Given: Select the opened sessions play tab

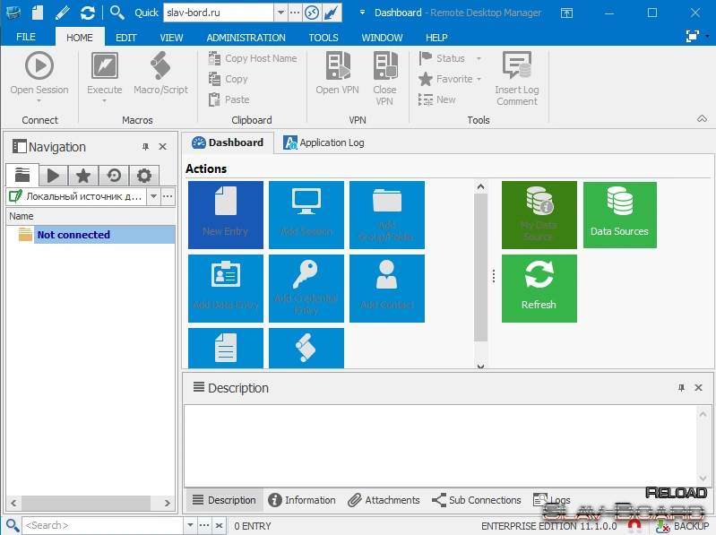Looking at the screenshot, I should [53, 176].
